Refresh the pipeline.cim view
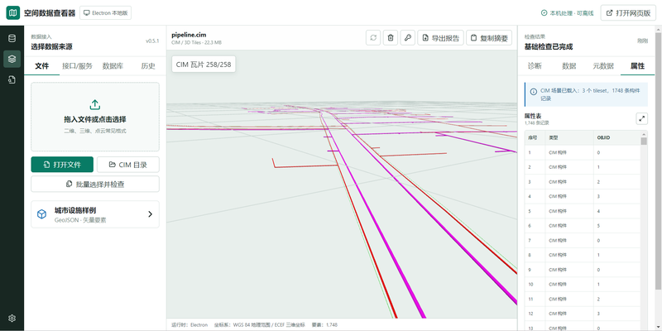 373,37
